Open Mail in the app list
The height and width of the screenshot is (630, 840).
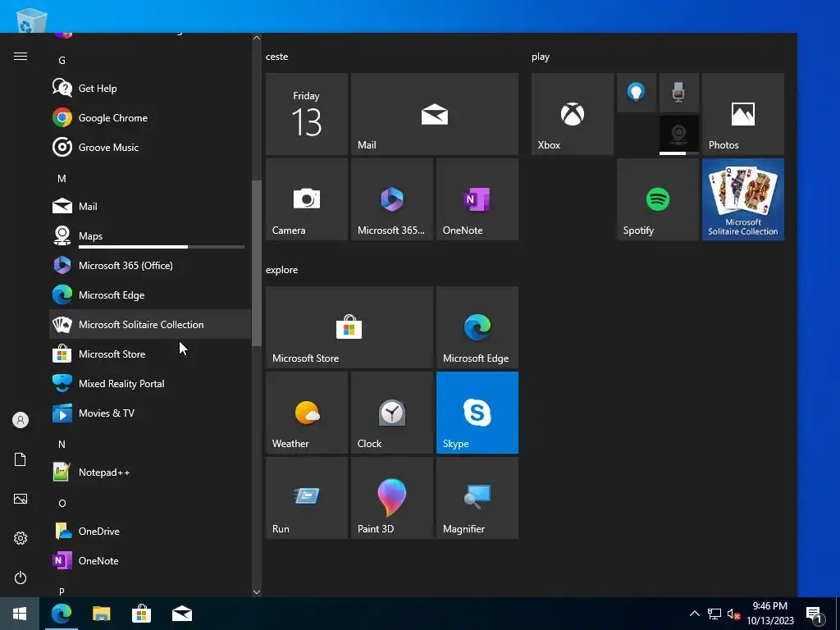coord(150,206)
